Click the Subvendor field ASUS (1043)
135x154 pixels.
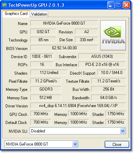(102, 56)
